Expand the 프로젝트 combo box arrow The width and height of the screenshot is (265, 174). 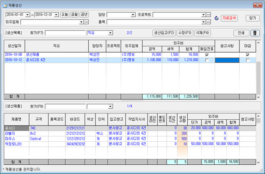coord(204,15)
